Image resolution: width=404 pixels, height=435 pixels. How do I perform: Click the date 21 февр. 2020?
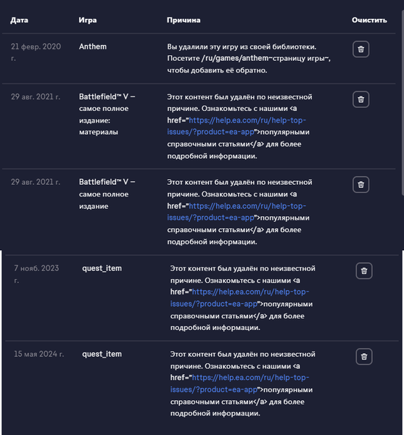(x=36, y=52)
